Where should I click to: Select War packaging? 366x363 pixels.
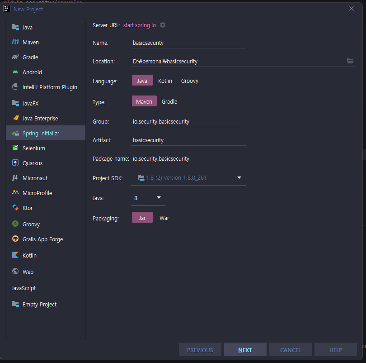click(164, 218)
